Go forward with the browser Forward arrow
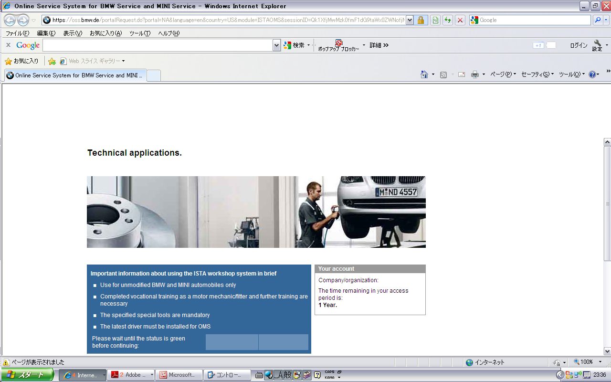 pyautogui.click(x=23, y=20)
